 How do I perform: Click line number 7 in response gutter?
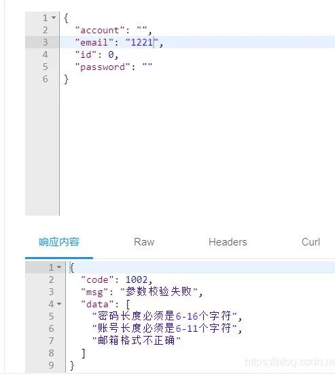(x=51, y=341)
